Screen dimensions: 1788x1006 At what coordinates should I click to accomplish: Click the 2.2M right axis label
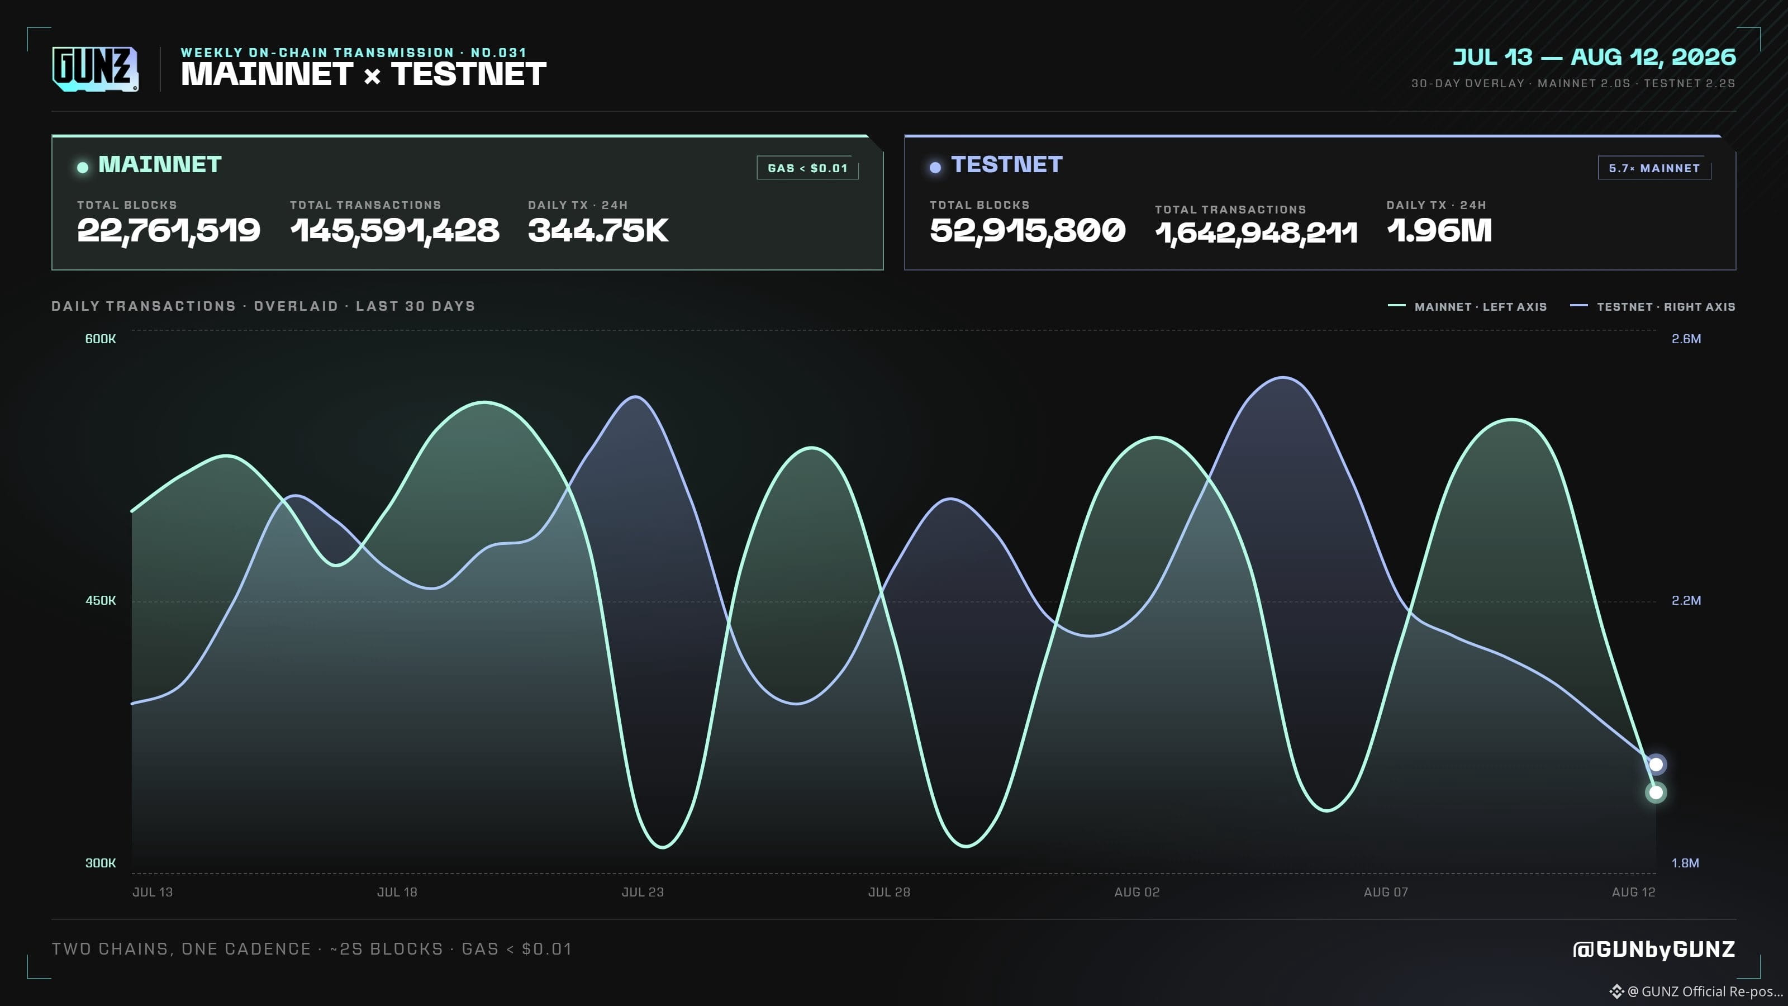pos(1686,601)
